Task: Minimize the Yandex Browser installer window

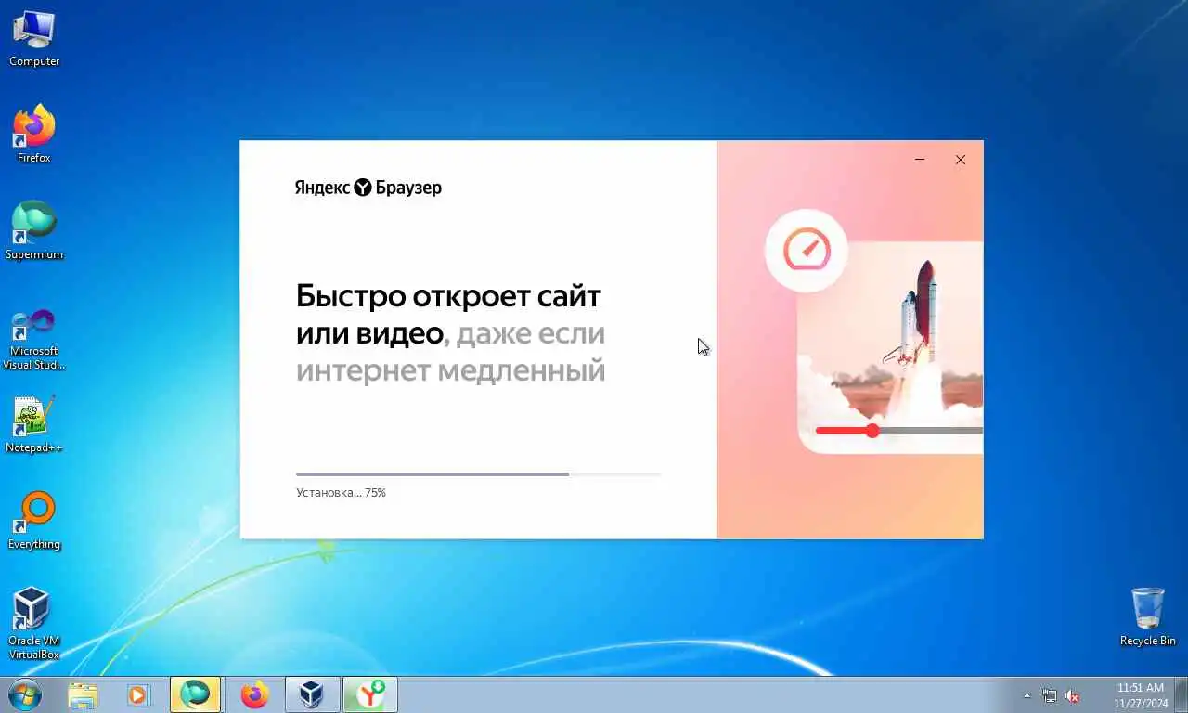Action: click(x=920, y=160)
